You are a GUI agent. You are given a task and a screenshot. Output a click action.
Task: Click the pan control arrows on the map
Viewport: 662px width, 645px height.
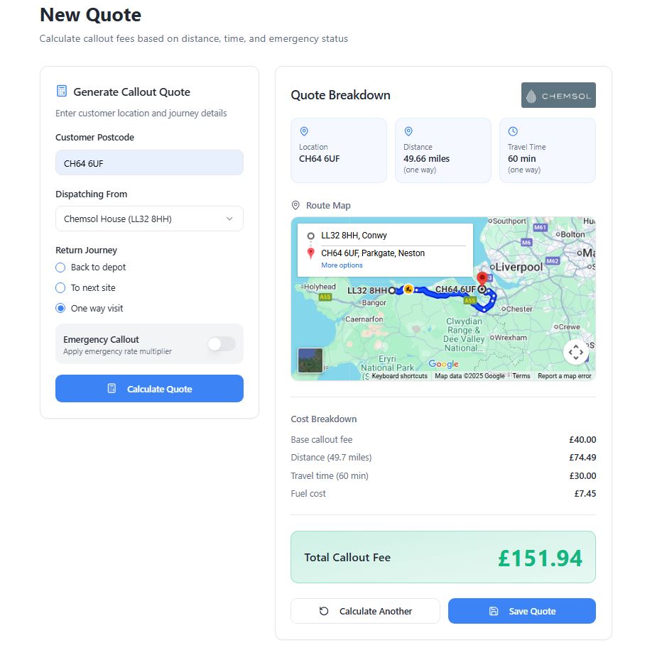(x=576, y=351)
